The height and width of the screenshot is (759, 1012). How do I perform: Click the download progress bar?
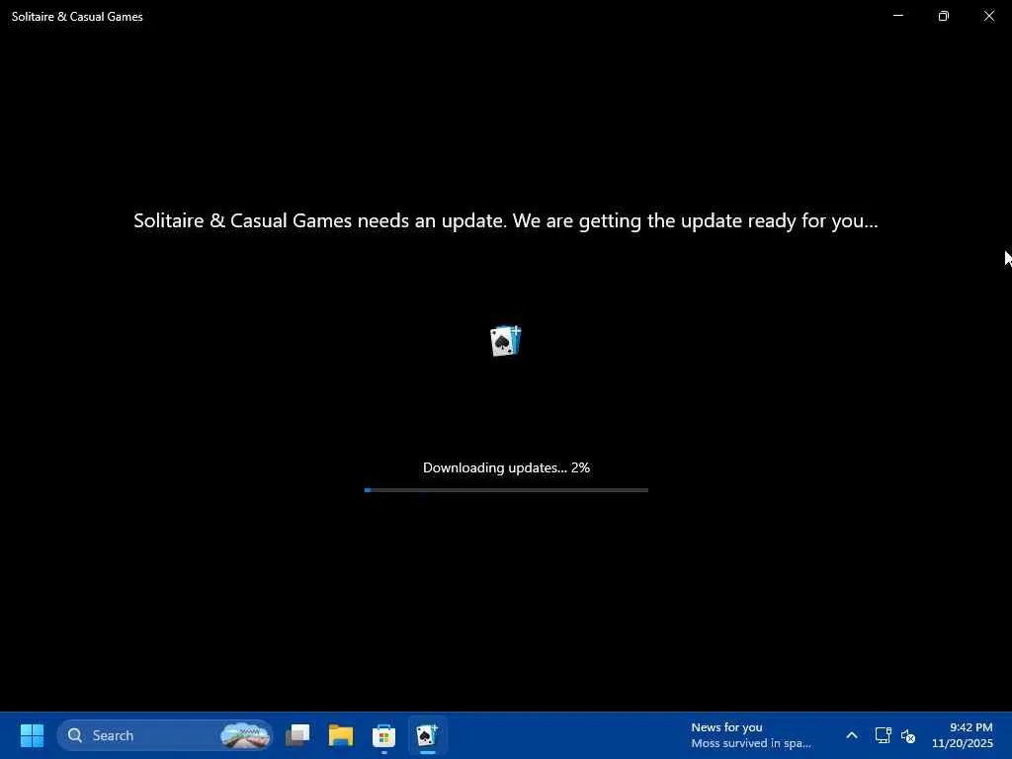coord(506,490)
